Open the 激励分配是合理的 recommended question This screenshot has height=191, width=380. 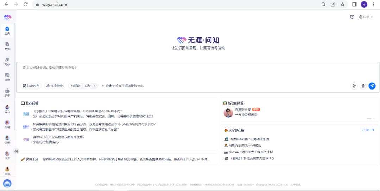[x=76, y=129]
